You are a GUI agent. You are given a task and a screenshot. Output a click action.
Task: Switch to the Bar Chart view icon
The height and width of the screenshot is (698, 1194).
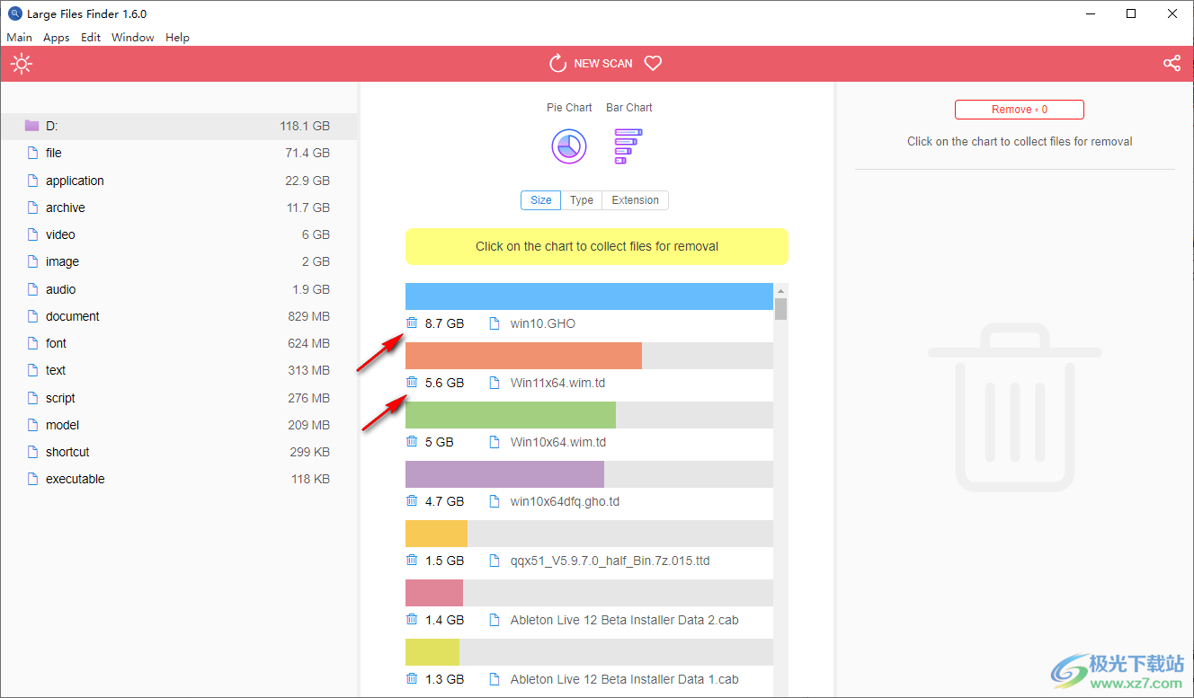click(x=628, y=146)
